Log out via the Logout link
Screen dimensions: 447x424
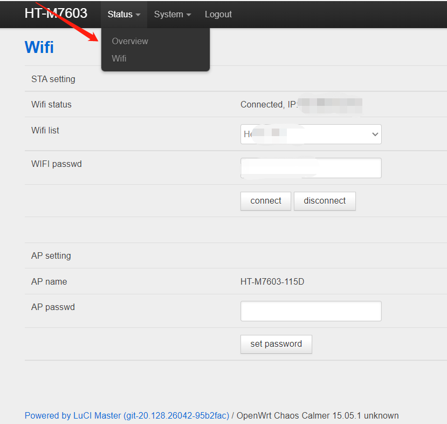(218, 15)
